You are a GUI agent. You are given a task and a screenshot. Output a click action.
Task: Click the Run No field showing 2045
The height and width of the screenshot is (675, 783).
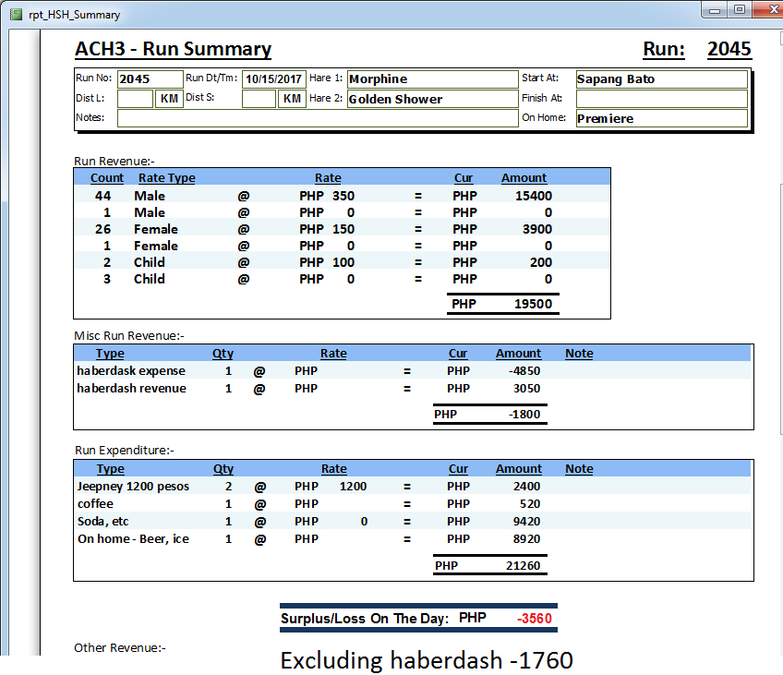pyautogui.click(x=150, y=79)
